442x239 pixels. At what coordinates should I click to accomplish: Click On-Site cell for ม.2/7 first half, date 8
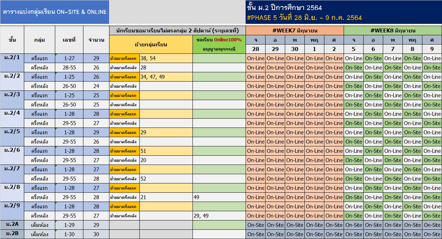[412, 169]
